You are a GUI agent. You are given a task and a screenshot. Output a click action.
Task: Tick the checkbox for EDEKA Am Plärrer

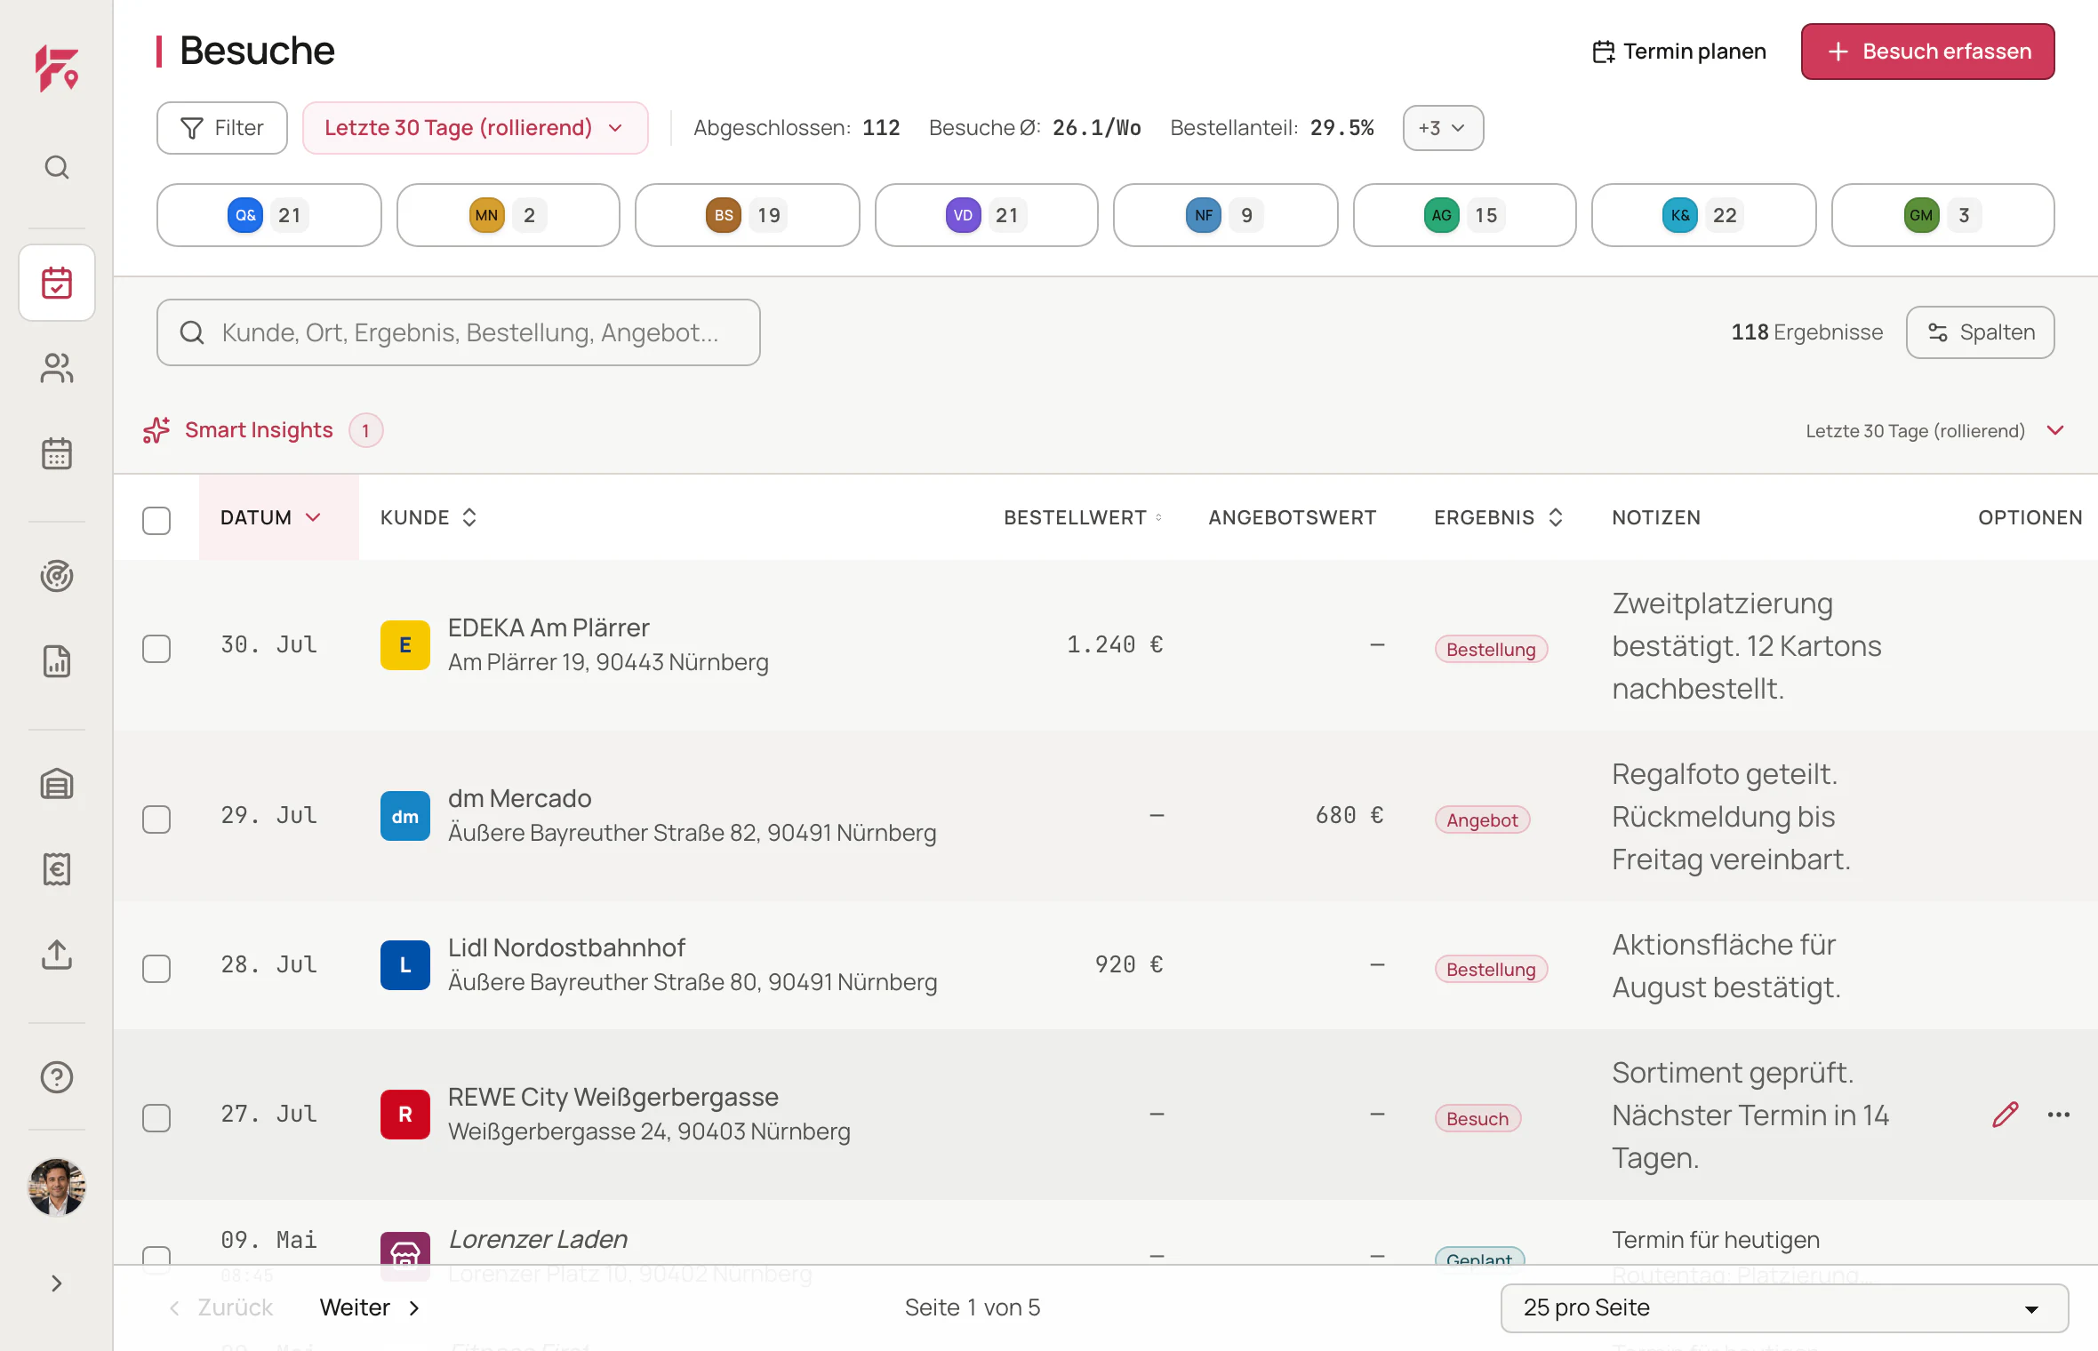[x=156, y=649]
